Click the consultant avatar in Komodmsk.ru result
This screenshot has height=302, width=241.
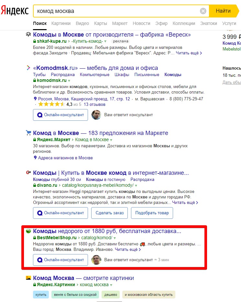[x=96, y=115]
